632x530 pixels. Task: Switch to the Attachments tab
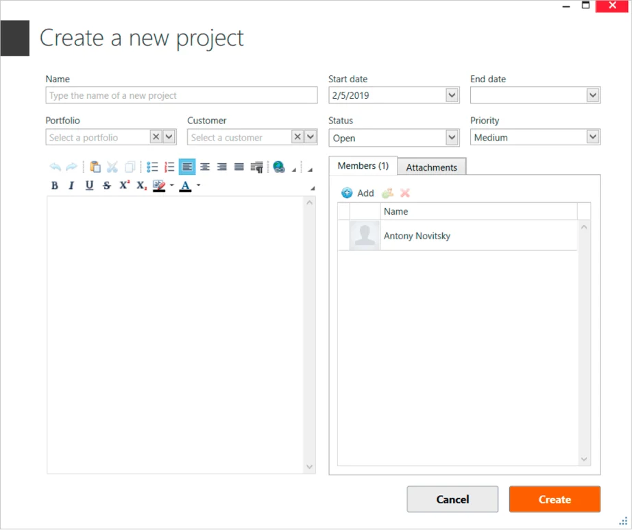[x=431, y=167]
